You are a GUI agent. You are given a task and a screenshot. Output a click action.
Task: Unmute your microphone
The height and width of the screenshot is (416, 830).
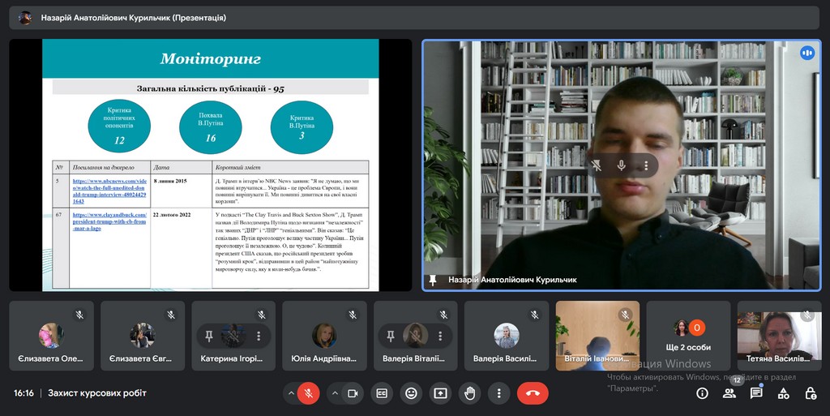[308, 393]
